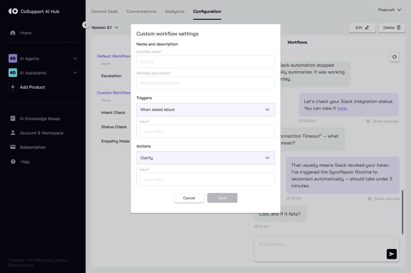Open the Actions 'Clarify' dropdown
This screenshot has height=273, width=411.
point(205,158)
